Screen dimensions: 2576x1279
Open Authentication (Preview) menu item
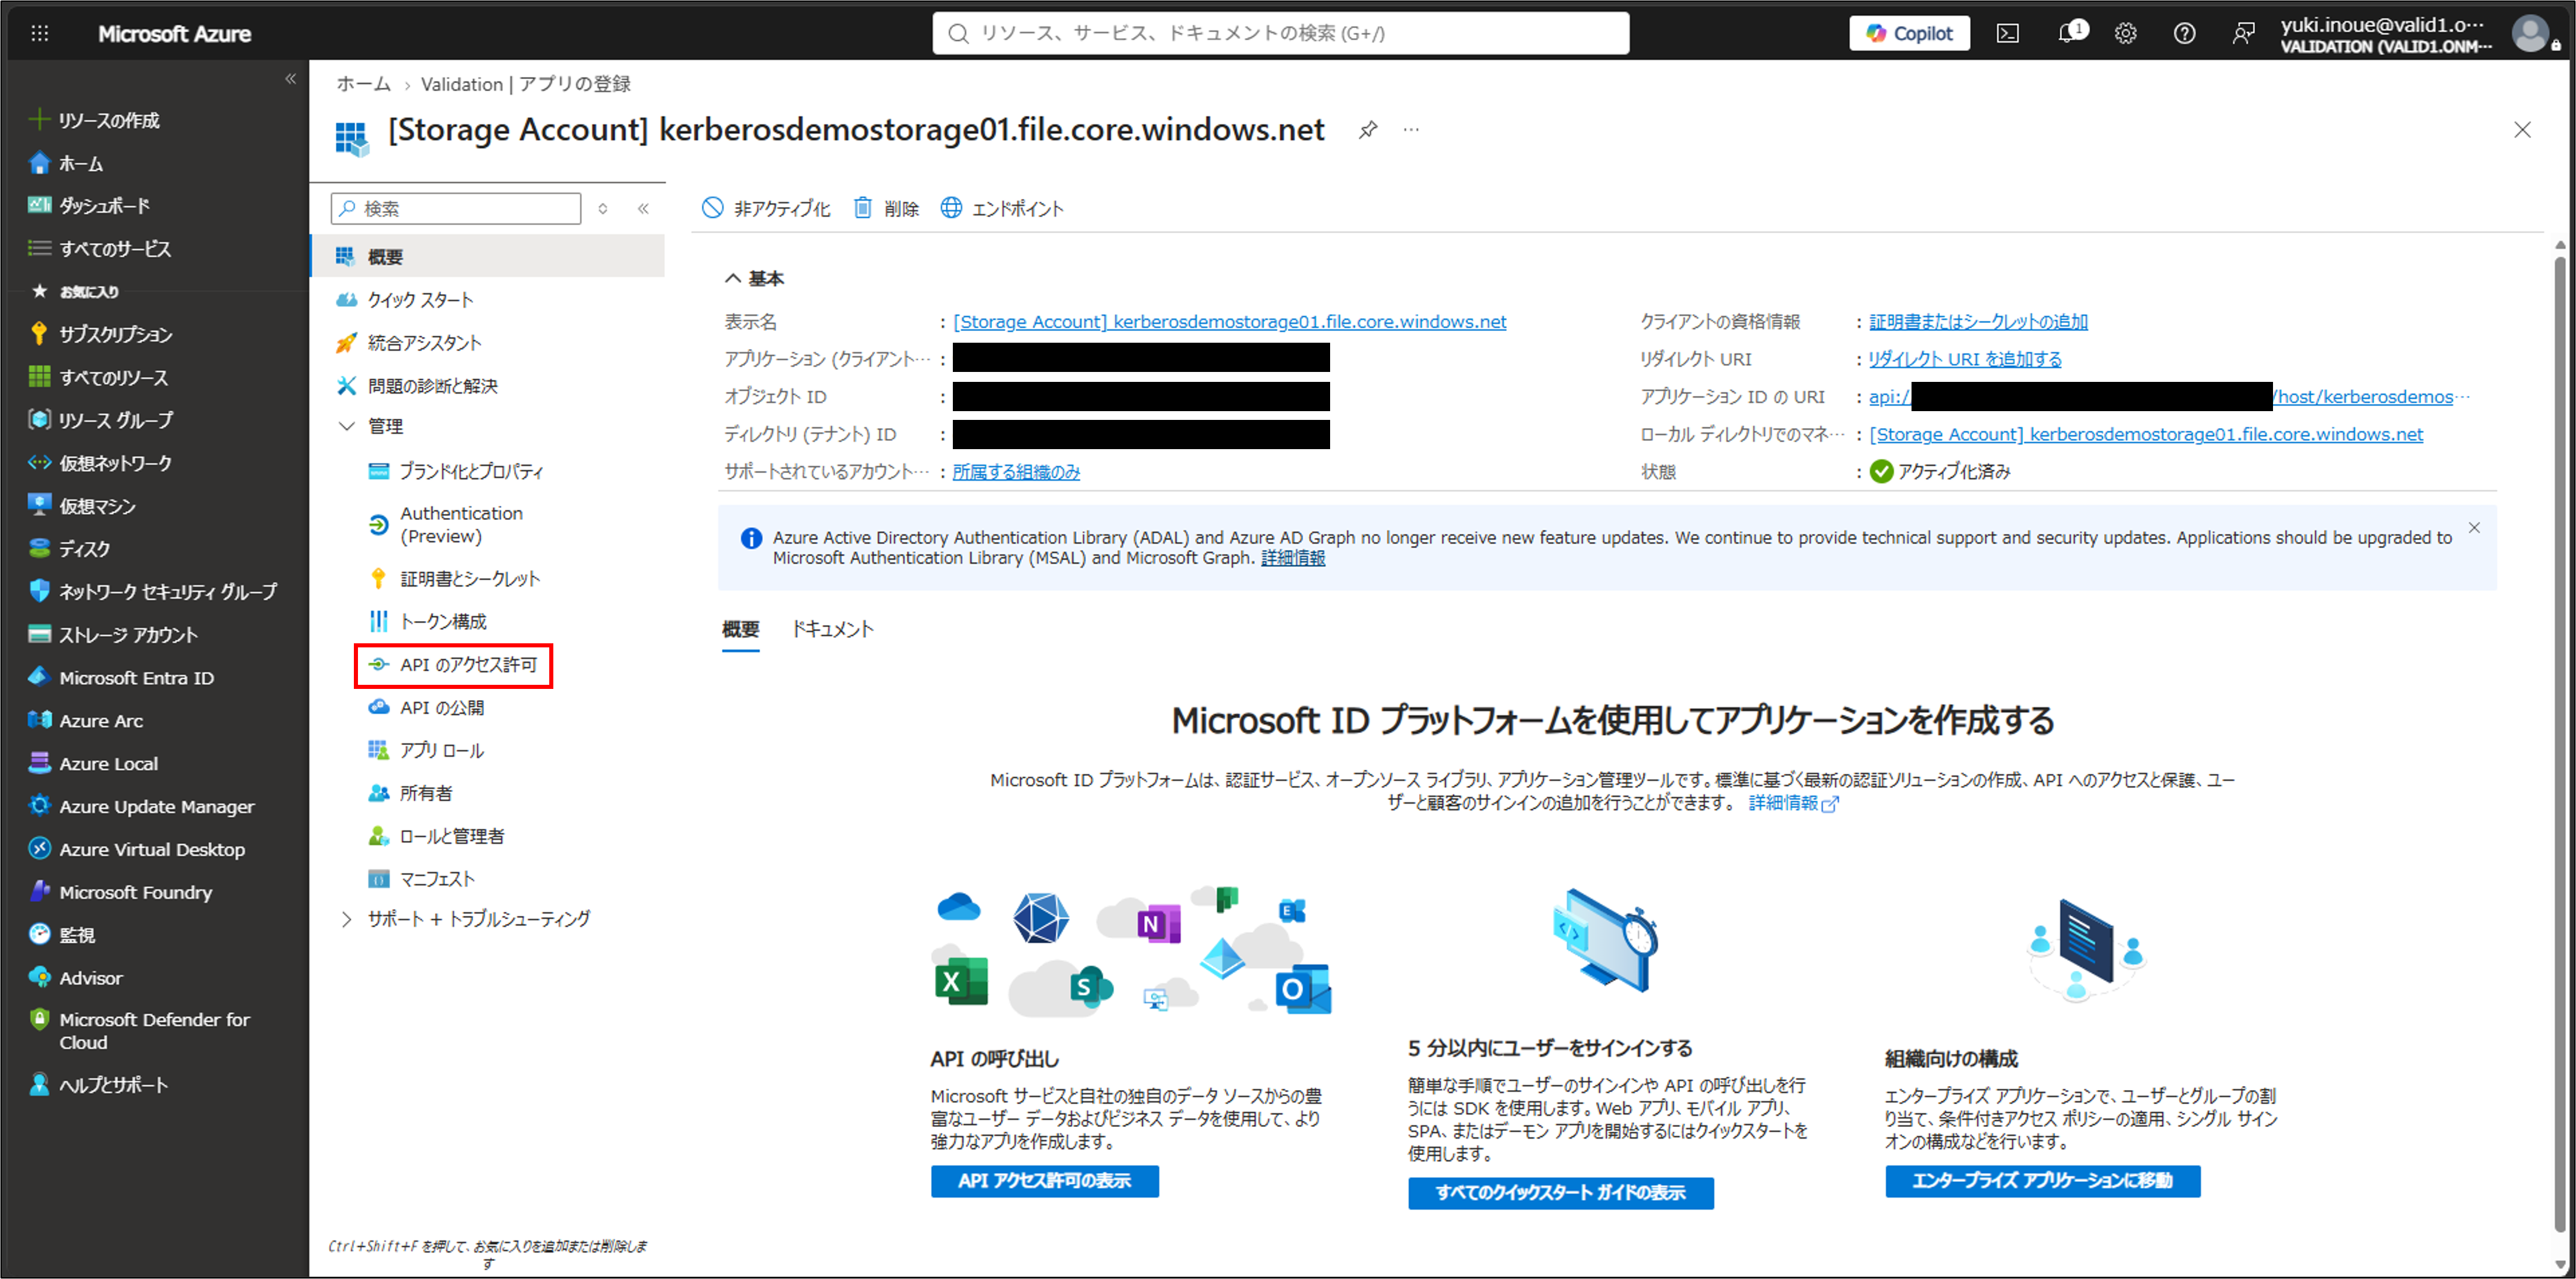pos(445,524)
